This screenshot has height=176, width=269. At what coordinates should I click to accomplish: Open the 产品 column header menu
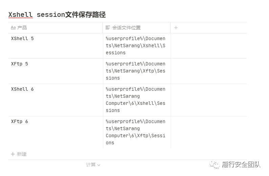click(x=55, y=28)
